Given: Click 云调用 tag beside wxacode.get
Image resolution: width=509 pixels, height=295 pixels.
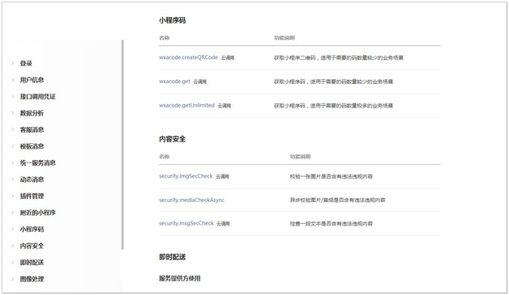Looking at the screenshot, I should click(x=200, y=82).
